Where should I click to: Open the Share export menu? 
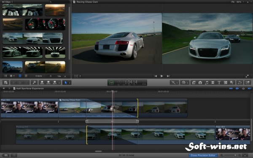pyautogui.click(x=248, y=83)
